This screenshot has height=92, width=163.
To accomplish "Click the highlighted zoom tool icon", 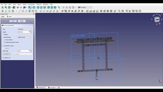I will pos(30,7).
